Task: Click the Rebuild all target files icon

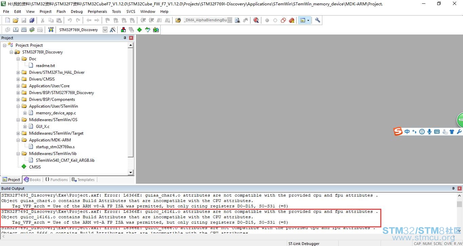Action: [x=24, y=30]
